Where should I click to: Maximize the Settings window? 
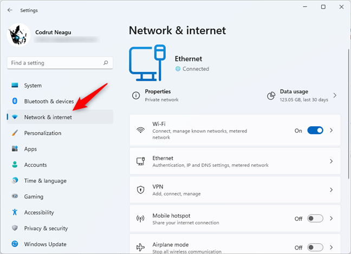[323, 7]
